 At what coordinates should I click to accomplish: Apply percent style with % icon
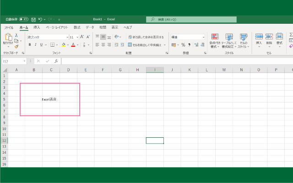point(183,45)
